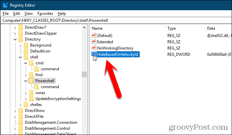Expand the DirectDrawClipper key
Screen dimensions: 232x135
point(15,33)
